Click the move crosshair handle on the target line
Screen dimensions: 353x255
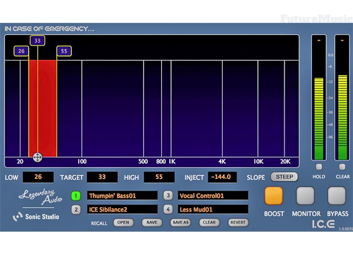pos(38,157)
